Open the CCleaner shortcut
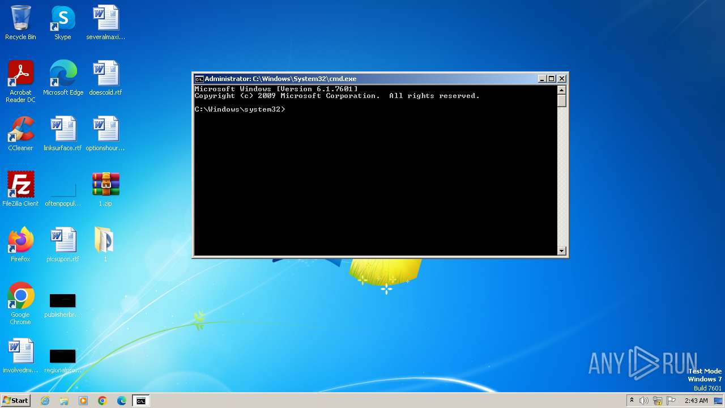725x408 pixels. click(x=20, y=134)
